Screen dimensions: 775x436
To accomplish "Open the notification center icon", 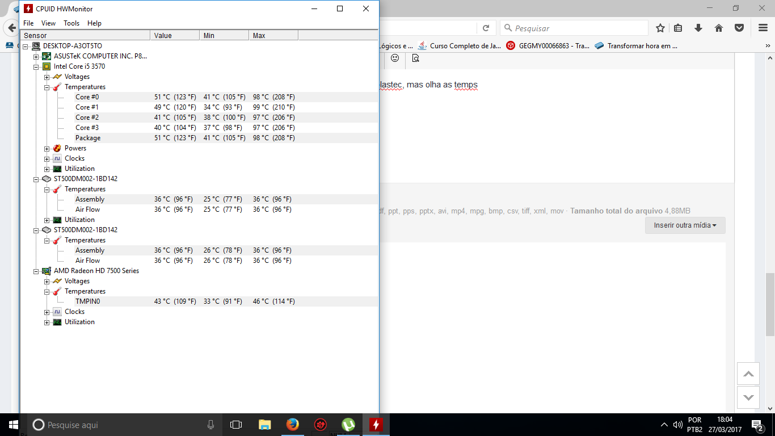I will 757,425.
